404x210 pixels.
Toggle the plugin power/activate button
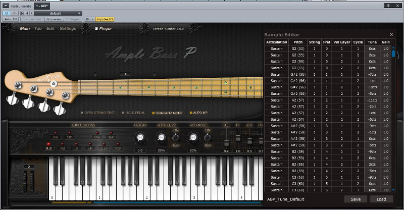(7, 13)
